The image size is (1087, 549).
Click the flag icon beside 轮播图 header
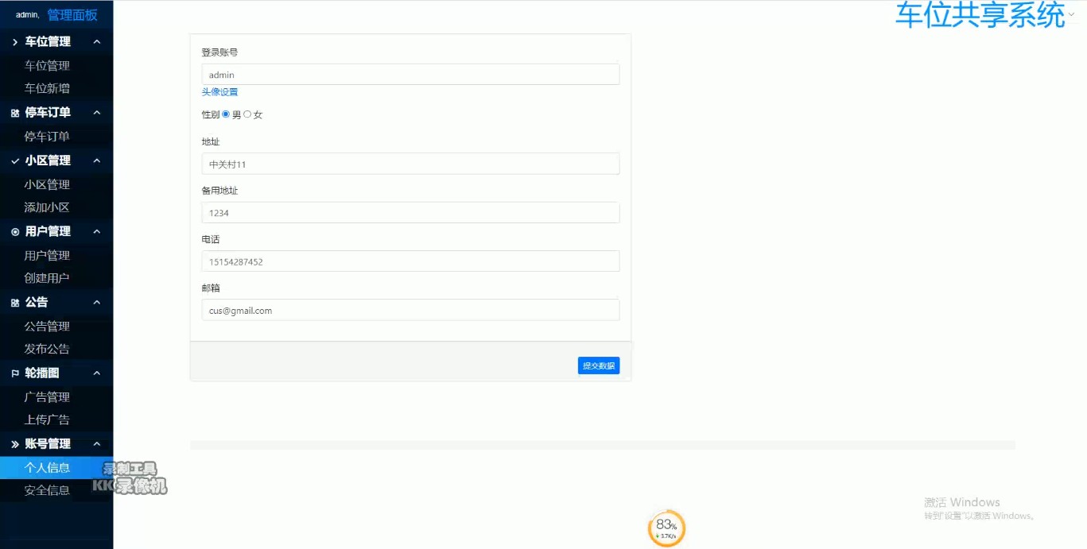click(15, 373)
